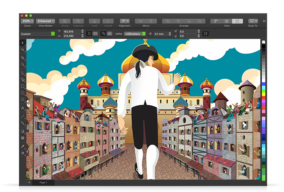Screen dimensions: 284x192
Task: Select the Color Eyedropper tool
Action: click(23, 146)
